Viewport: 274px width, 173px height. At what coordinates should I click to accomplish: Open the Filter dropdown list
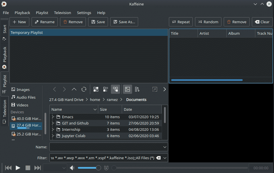(165, 158)
